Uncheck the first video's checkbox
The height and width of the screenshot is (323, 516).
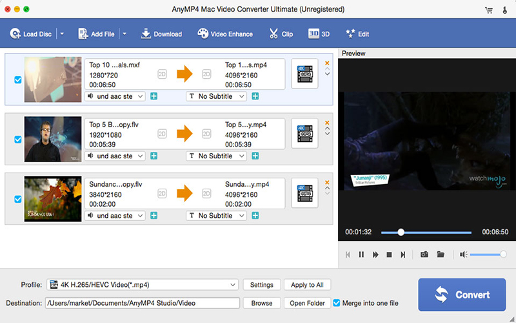click(17, 80)
